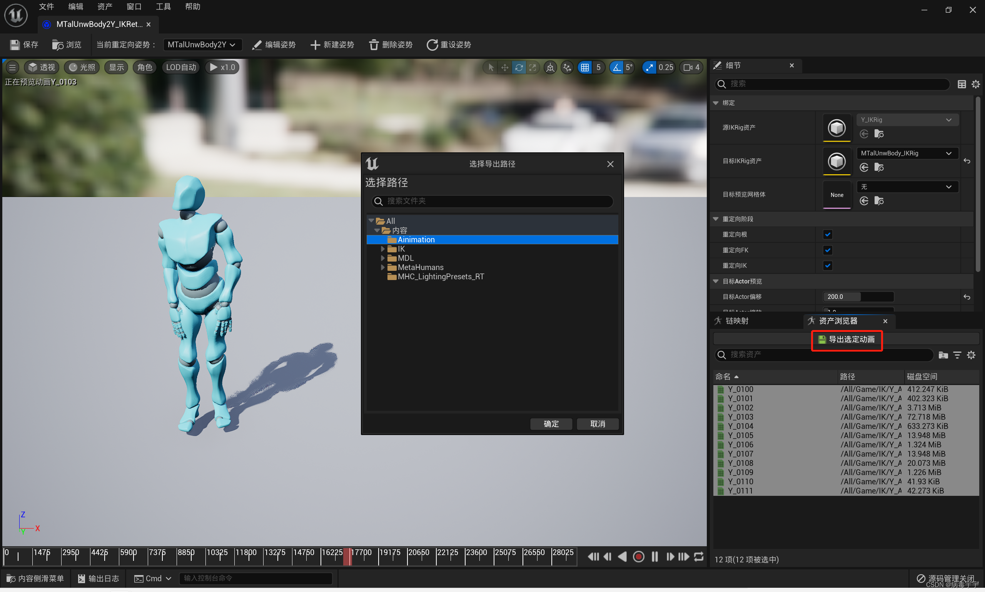
Task: Activate the translate tool in the viewport toolbar
Action: [x=504, y=67]
